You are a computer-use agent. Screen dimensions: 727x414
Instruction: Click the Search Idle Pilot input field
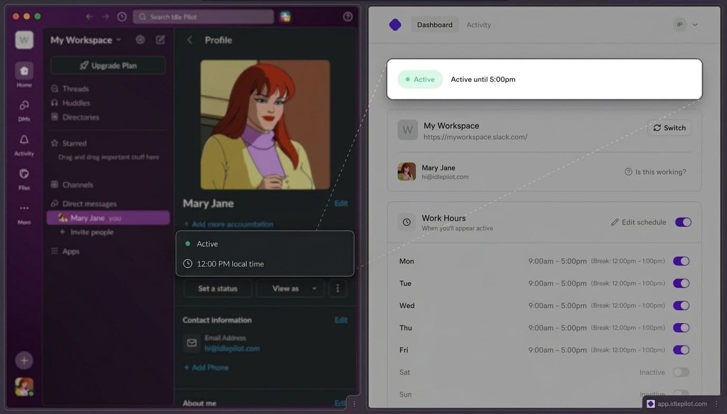[203, 16]
